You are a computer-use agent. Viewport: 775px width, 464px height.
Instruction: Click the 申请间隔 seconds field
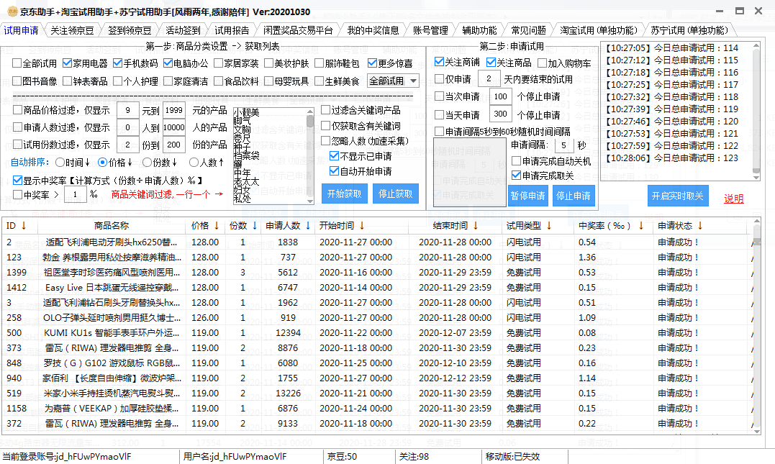563,145
